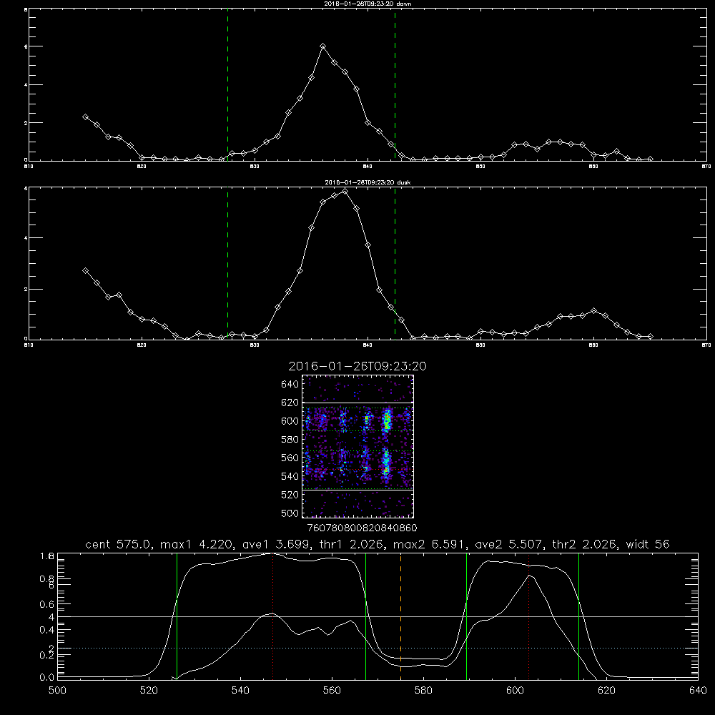The image size is (715, 715).
Task: Click the brightest yellow-green streak in the spectral image
Action: (x=387, y=420)
